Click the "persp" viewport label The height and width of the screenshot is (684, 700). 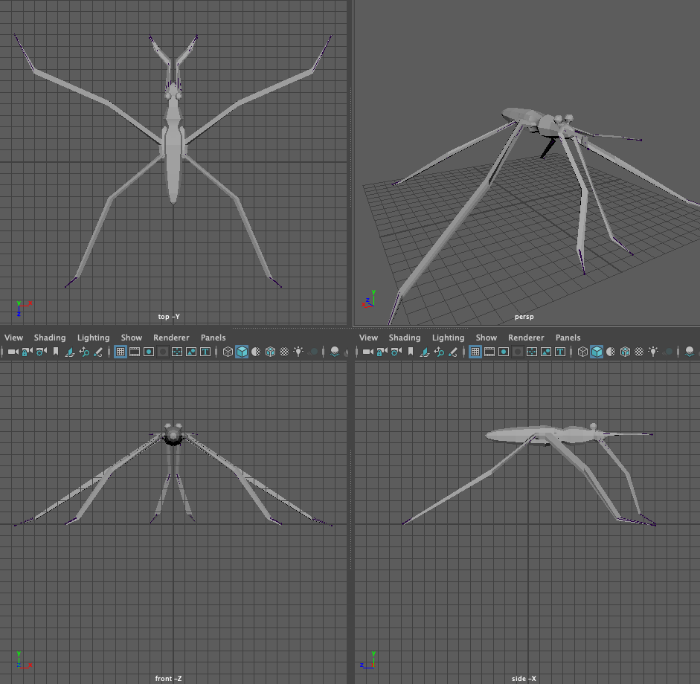click(524, 317)
